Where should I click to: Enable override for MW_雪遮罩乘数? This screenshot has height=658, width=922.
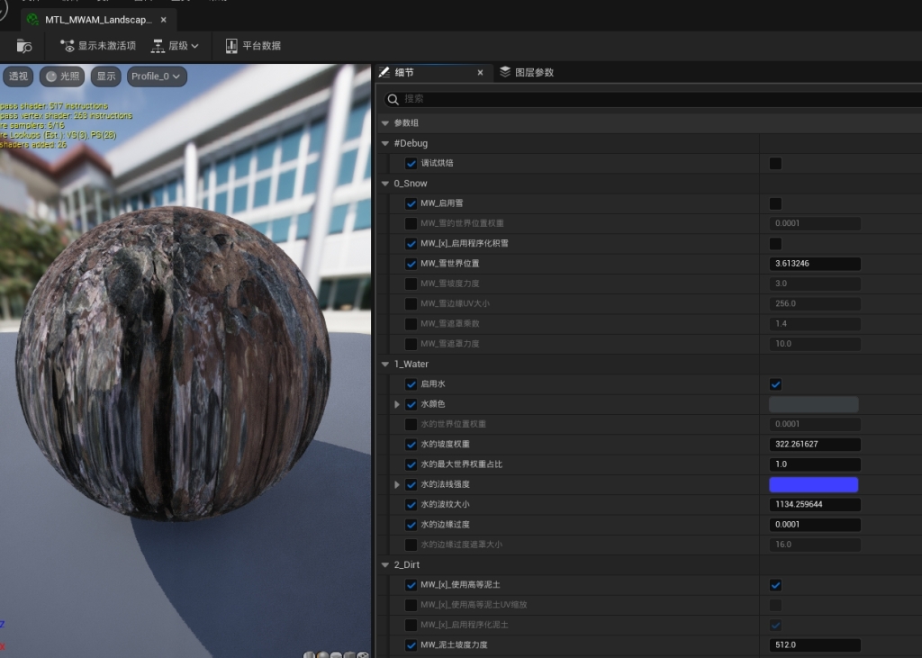pyautogui.click(x=411, y=323)
